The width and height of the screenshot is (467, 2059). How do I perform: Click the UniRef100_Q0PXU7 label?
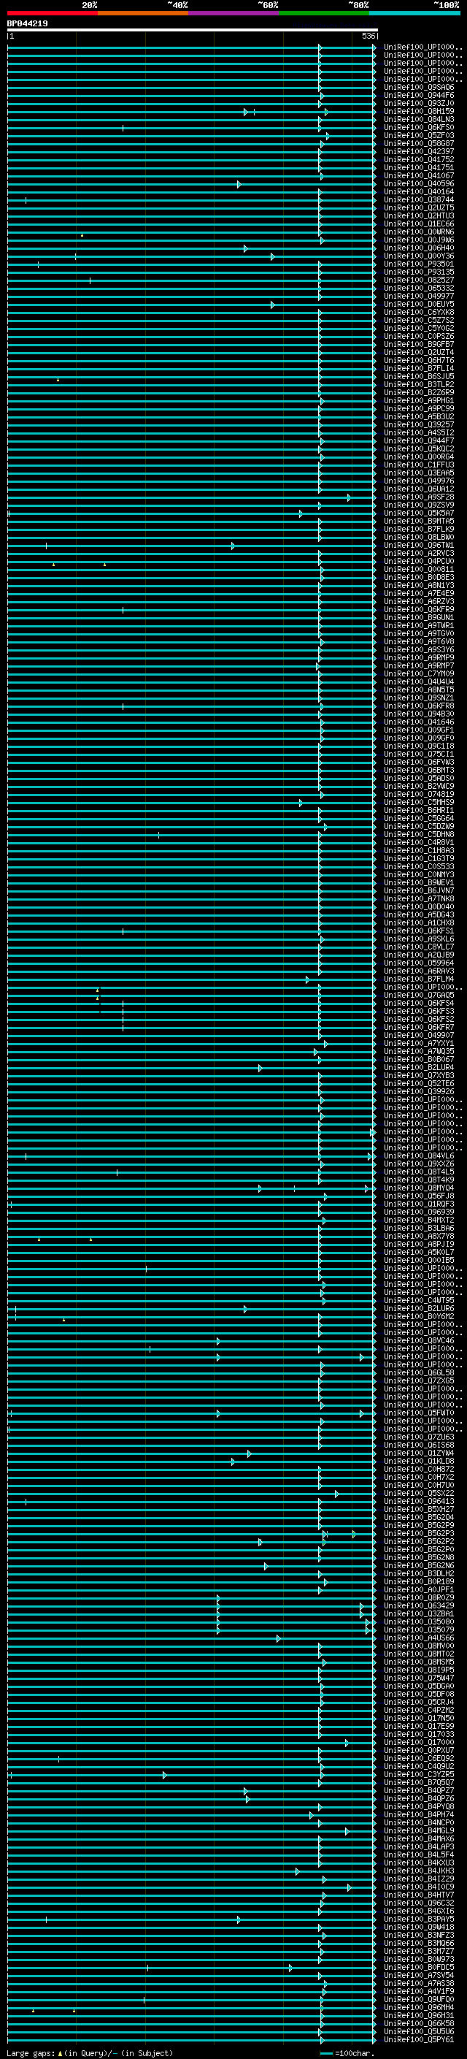pyautogui.click(x=419, y=1749)
